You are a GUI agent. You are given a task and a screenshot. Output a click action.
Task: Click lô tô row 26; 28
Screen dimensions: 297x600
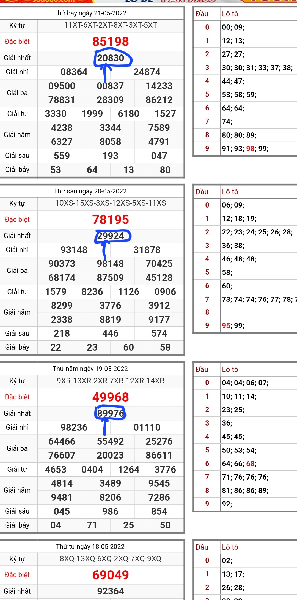[233, 588]
